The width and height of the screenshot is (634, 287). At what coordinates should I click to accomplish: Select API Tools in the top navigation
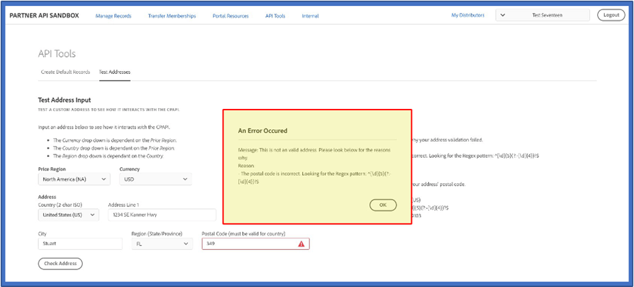pos(275,16)
